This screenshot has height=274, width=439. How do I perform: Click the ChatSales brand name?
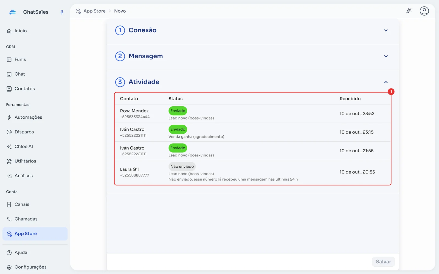[36, 12]
